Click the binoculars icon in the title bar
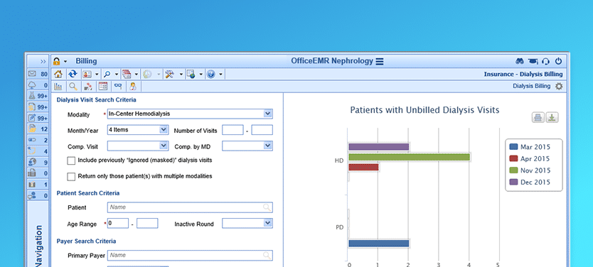The width and height of the screenshot is (593, 267). (520, 61)
